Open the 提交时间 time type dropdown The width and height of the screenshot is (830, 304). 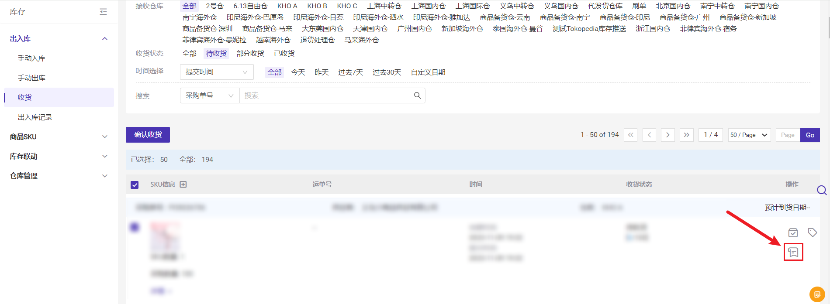point(217,72)
